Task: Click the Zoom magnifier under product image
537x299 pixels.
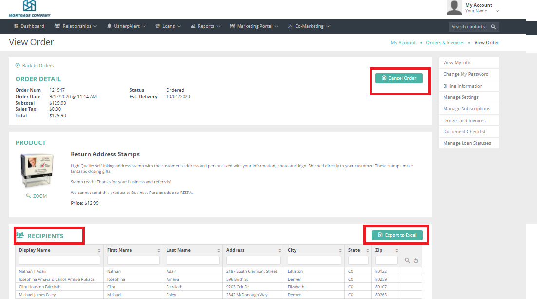Action: click(28, 196)
